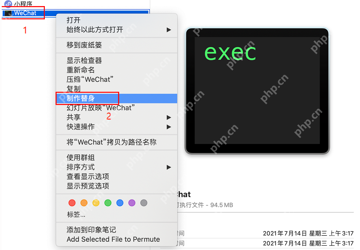The height and width of the screenshot is (250, 360).
Task: Open 快速操作 submenu
Action: (117, 127)
